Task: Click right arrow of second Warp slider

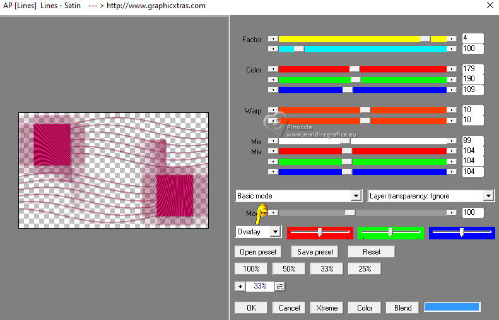Action: point(452,120)
